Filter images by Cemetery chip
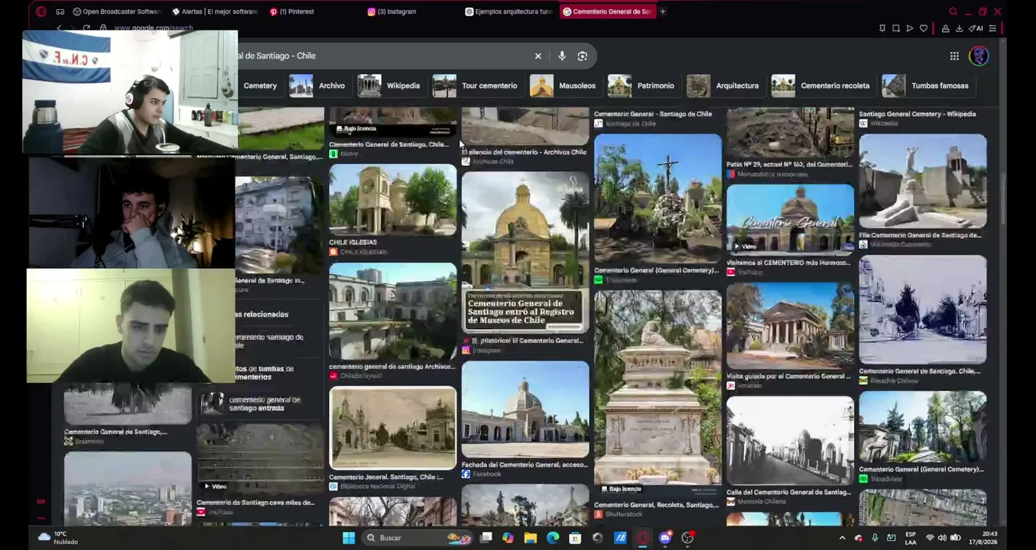 [260, 86]
